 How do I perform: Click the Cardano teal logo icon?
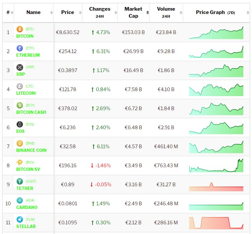[20, 201]
